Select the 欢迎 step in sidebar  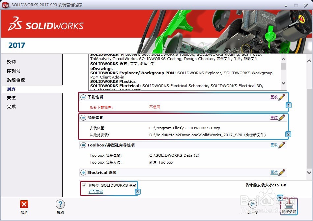[x=11, y=62]
